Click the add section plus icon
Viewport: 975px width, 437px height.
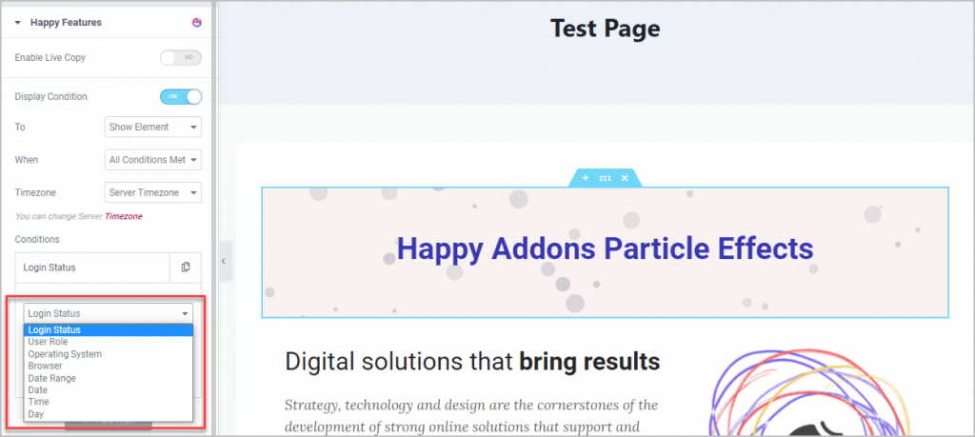point(585,178)
